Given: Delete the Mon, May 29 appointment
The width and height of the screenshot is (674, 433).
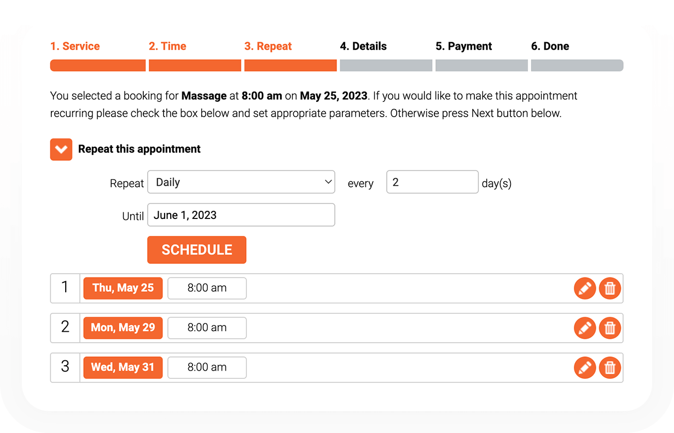Looking at the screenshot, I should pyautogui.click(x=610, y=328).
